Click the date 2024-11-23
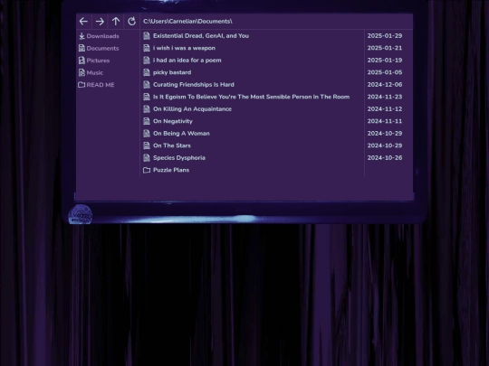 (x=385, y=97)
